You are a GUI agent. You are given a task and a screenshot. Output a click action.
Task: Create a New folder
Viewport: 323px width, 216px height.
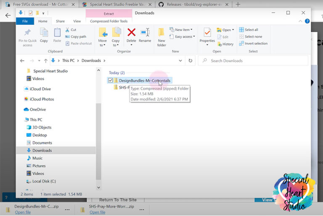pos(161,37)
